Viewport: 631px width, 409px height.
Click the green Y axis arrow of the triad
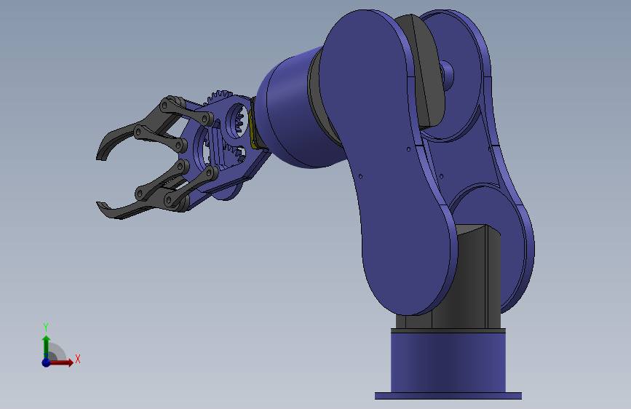click(x=47, y=346)
